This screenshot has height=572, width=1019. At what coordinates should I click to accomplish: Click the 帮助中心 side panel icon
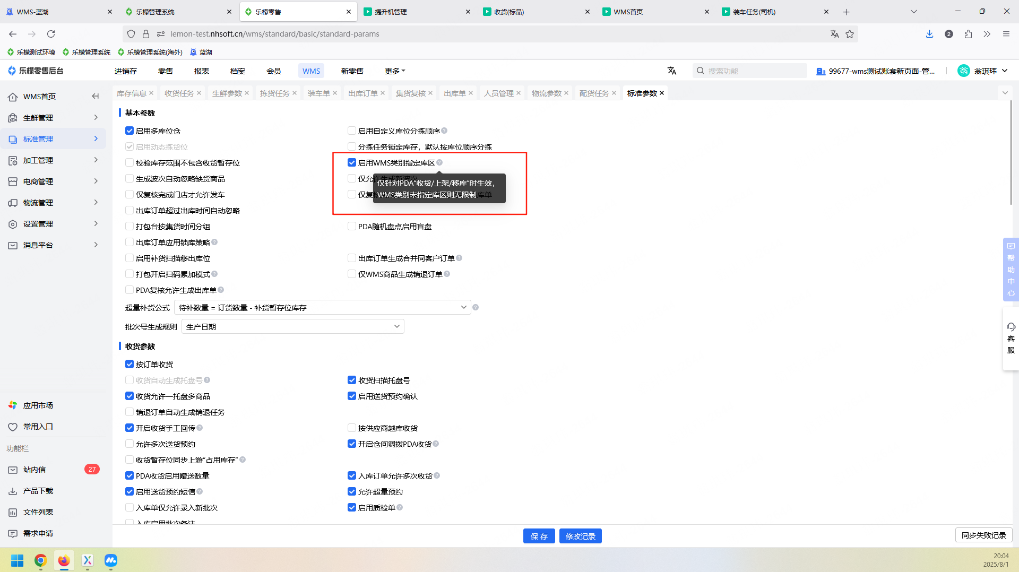click(1011, 270)
